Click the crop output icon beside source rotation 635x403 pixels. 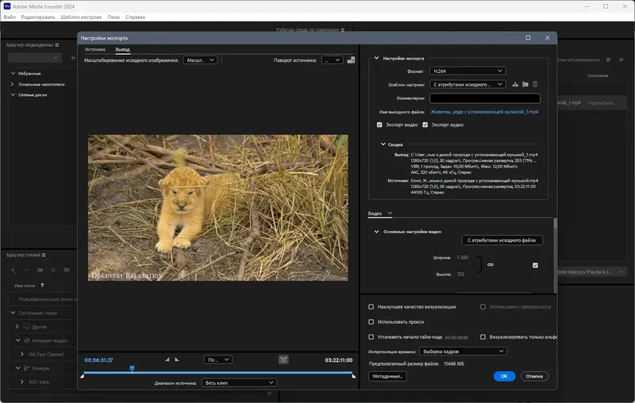pos(350,59)
